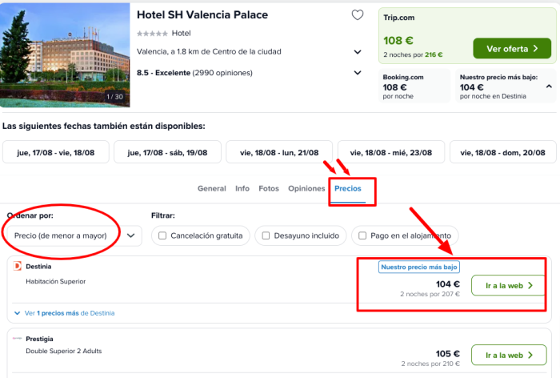
Task: Click the Prestigia logo icon
Action: (17, 338)
